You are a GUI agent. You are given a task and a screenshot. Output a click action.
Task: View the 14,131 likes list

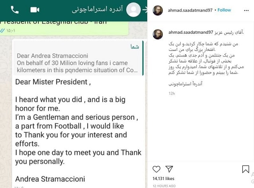pos(164,179)
